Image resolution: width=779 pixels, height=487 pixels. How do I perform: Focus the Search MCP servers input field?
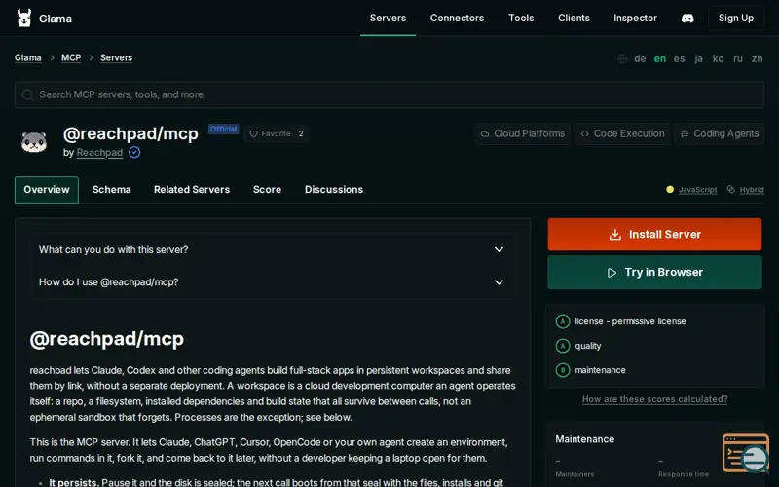[389, 94]
